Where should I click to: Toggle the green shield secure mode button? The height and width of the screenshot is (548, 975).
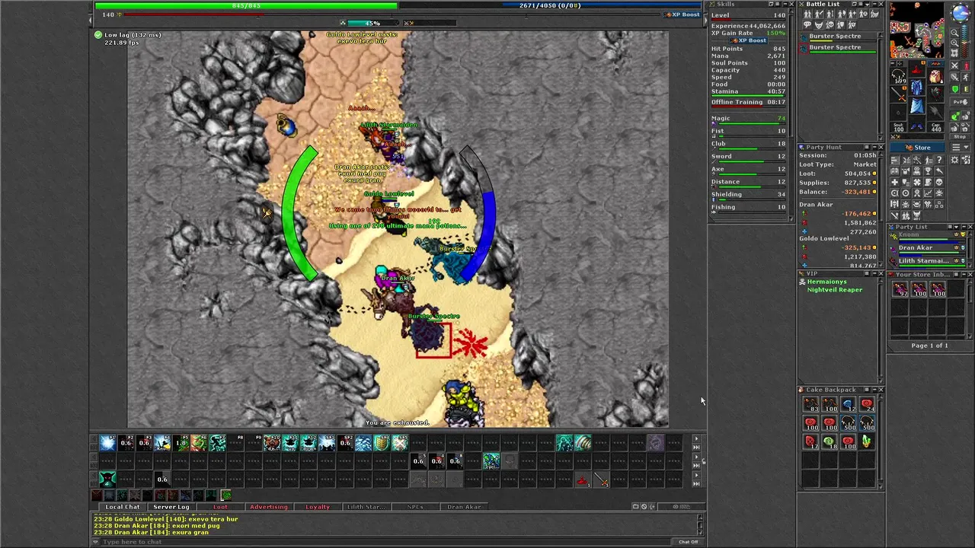956,89
